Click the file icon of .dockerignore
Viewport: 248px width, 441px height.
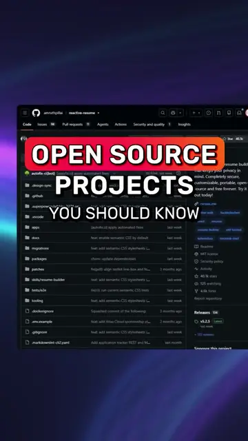coord(28,311)
